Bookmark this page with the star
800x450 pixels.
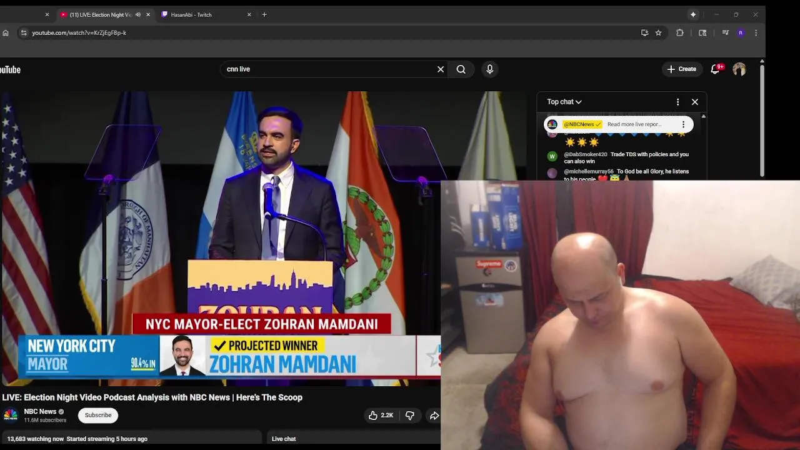658,32
